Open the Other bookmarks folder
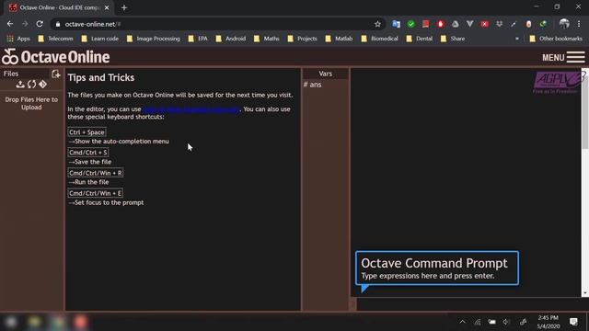The image size is (589, 331). click(556, 39)
